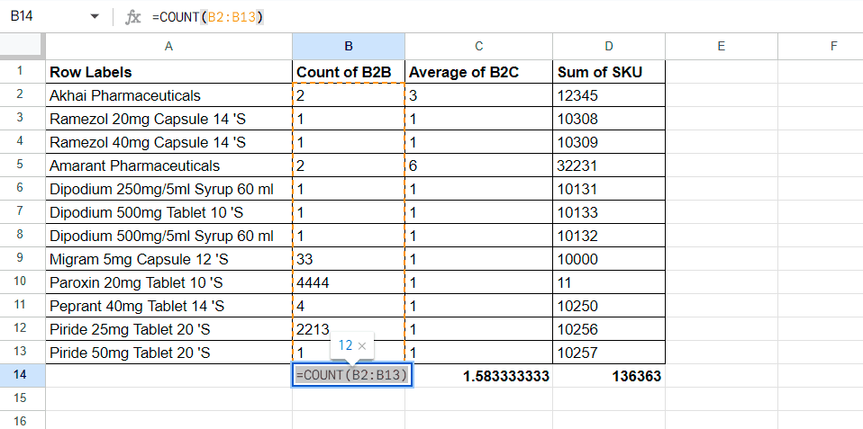Select 'Piride 25mg Tablet 20 'S' cell
This screenshot has height=429, width=863.
point(169,329)
